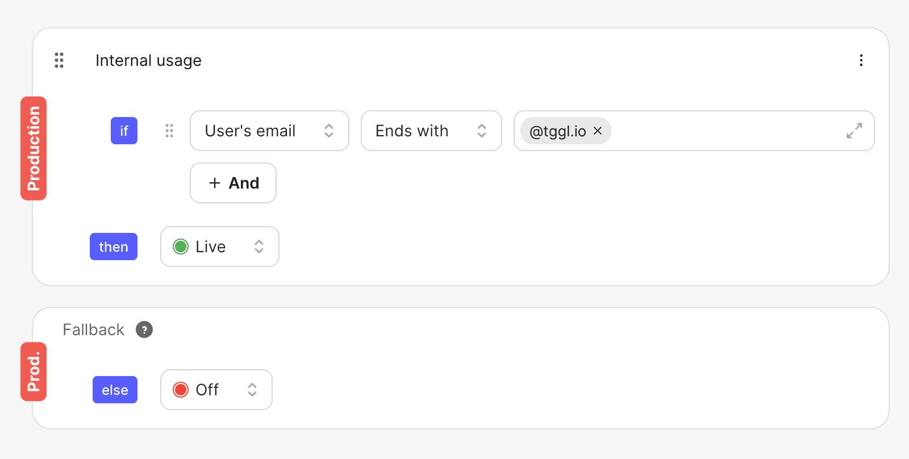The image size is (909, 459).
Task: Click the Internal usage rule title
Action: (x=148, y=60)
